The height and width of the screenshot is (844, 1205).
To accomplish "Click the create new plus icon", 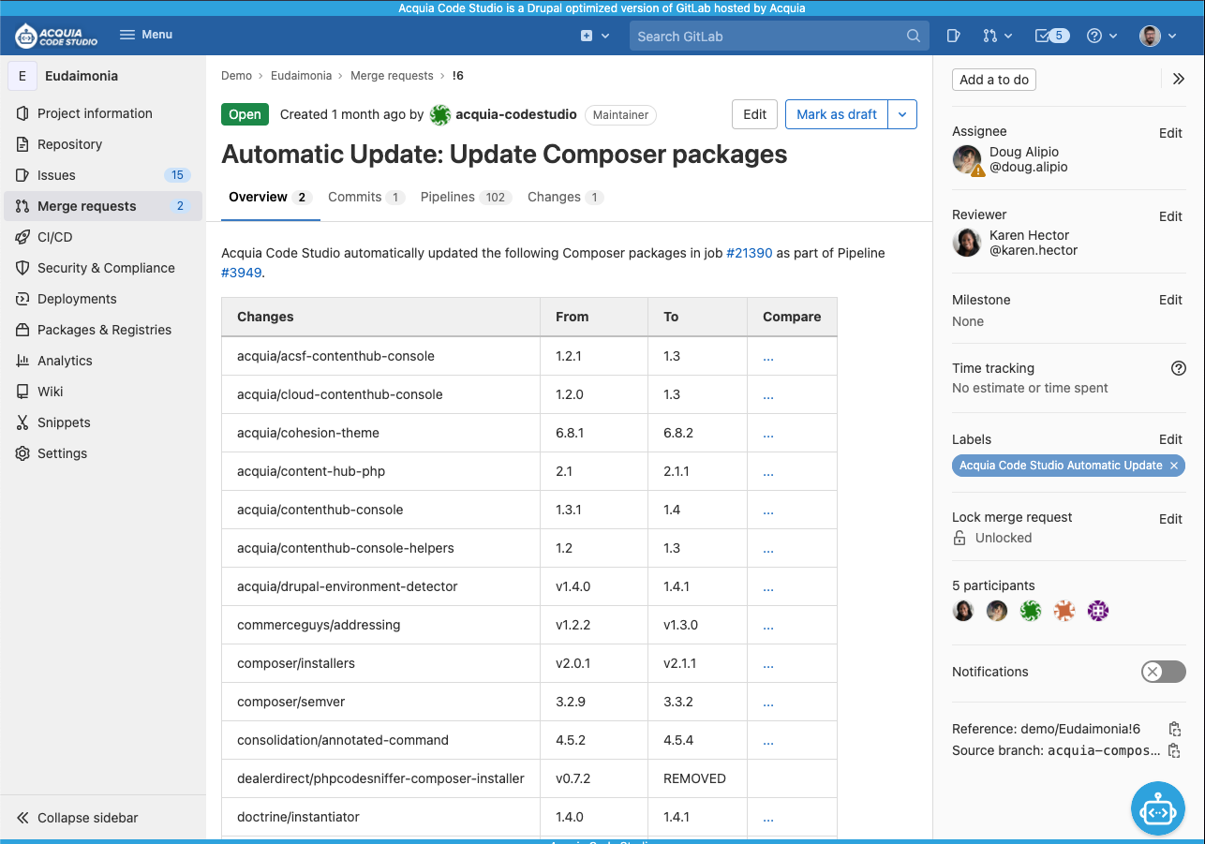I will coord(587,36).
